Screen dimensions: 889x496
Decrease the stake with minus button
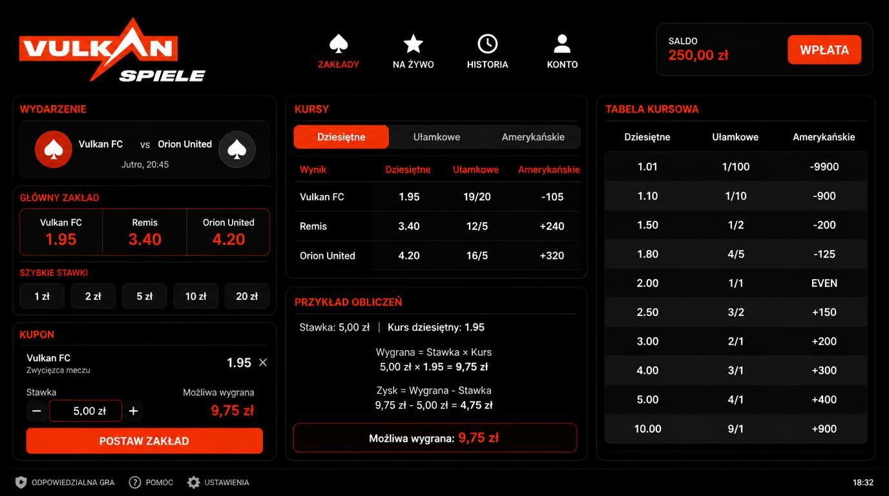37,411
